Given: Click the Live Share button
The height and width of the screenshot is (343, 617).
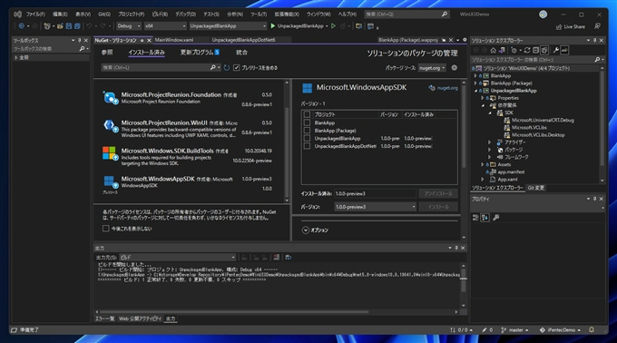Looking at the screenshot, I should pyautogui.click(x=570, y=26).
